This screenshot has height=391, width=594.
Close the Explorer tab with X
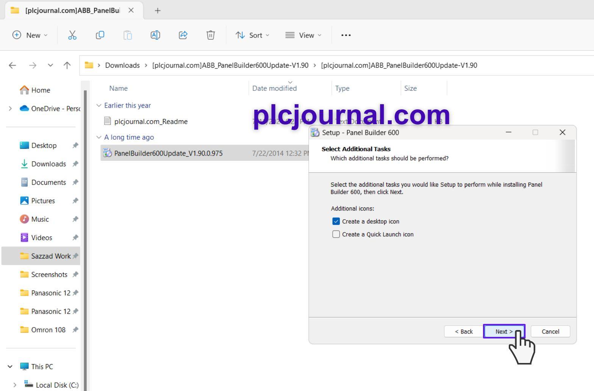[131, 10]
